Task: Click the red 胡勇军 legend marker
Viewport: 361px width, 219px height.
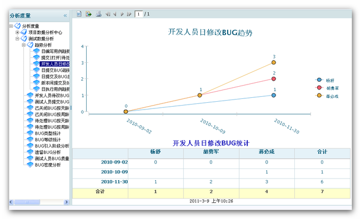Action: click(x=319, y=88)
